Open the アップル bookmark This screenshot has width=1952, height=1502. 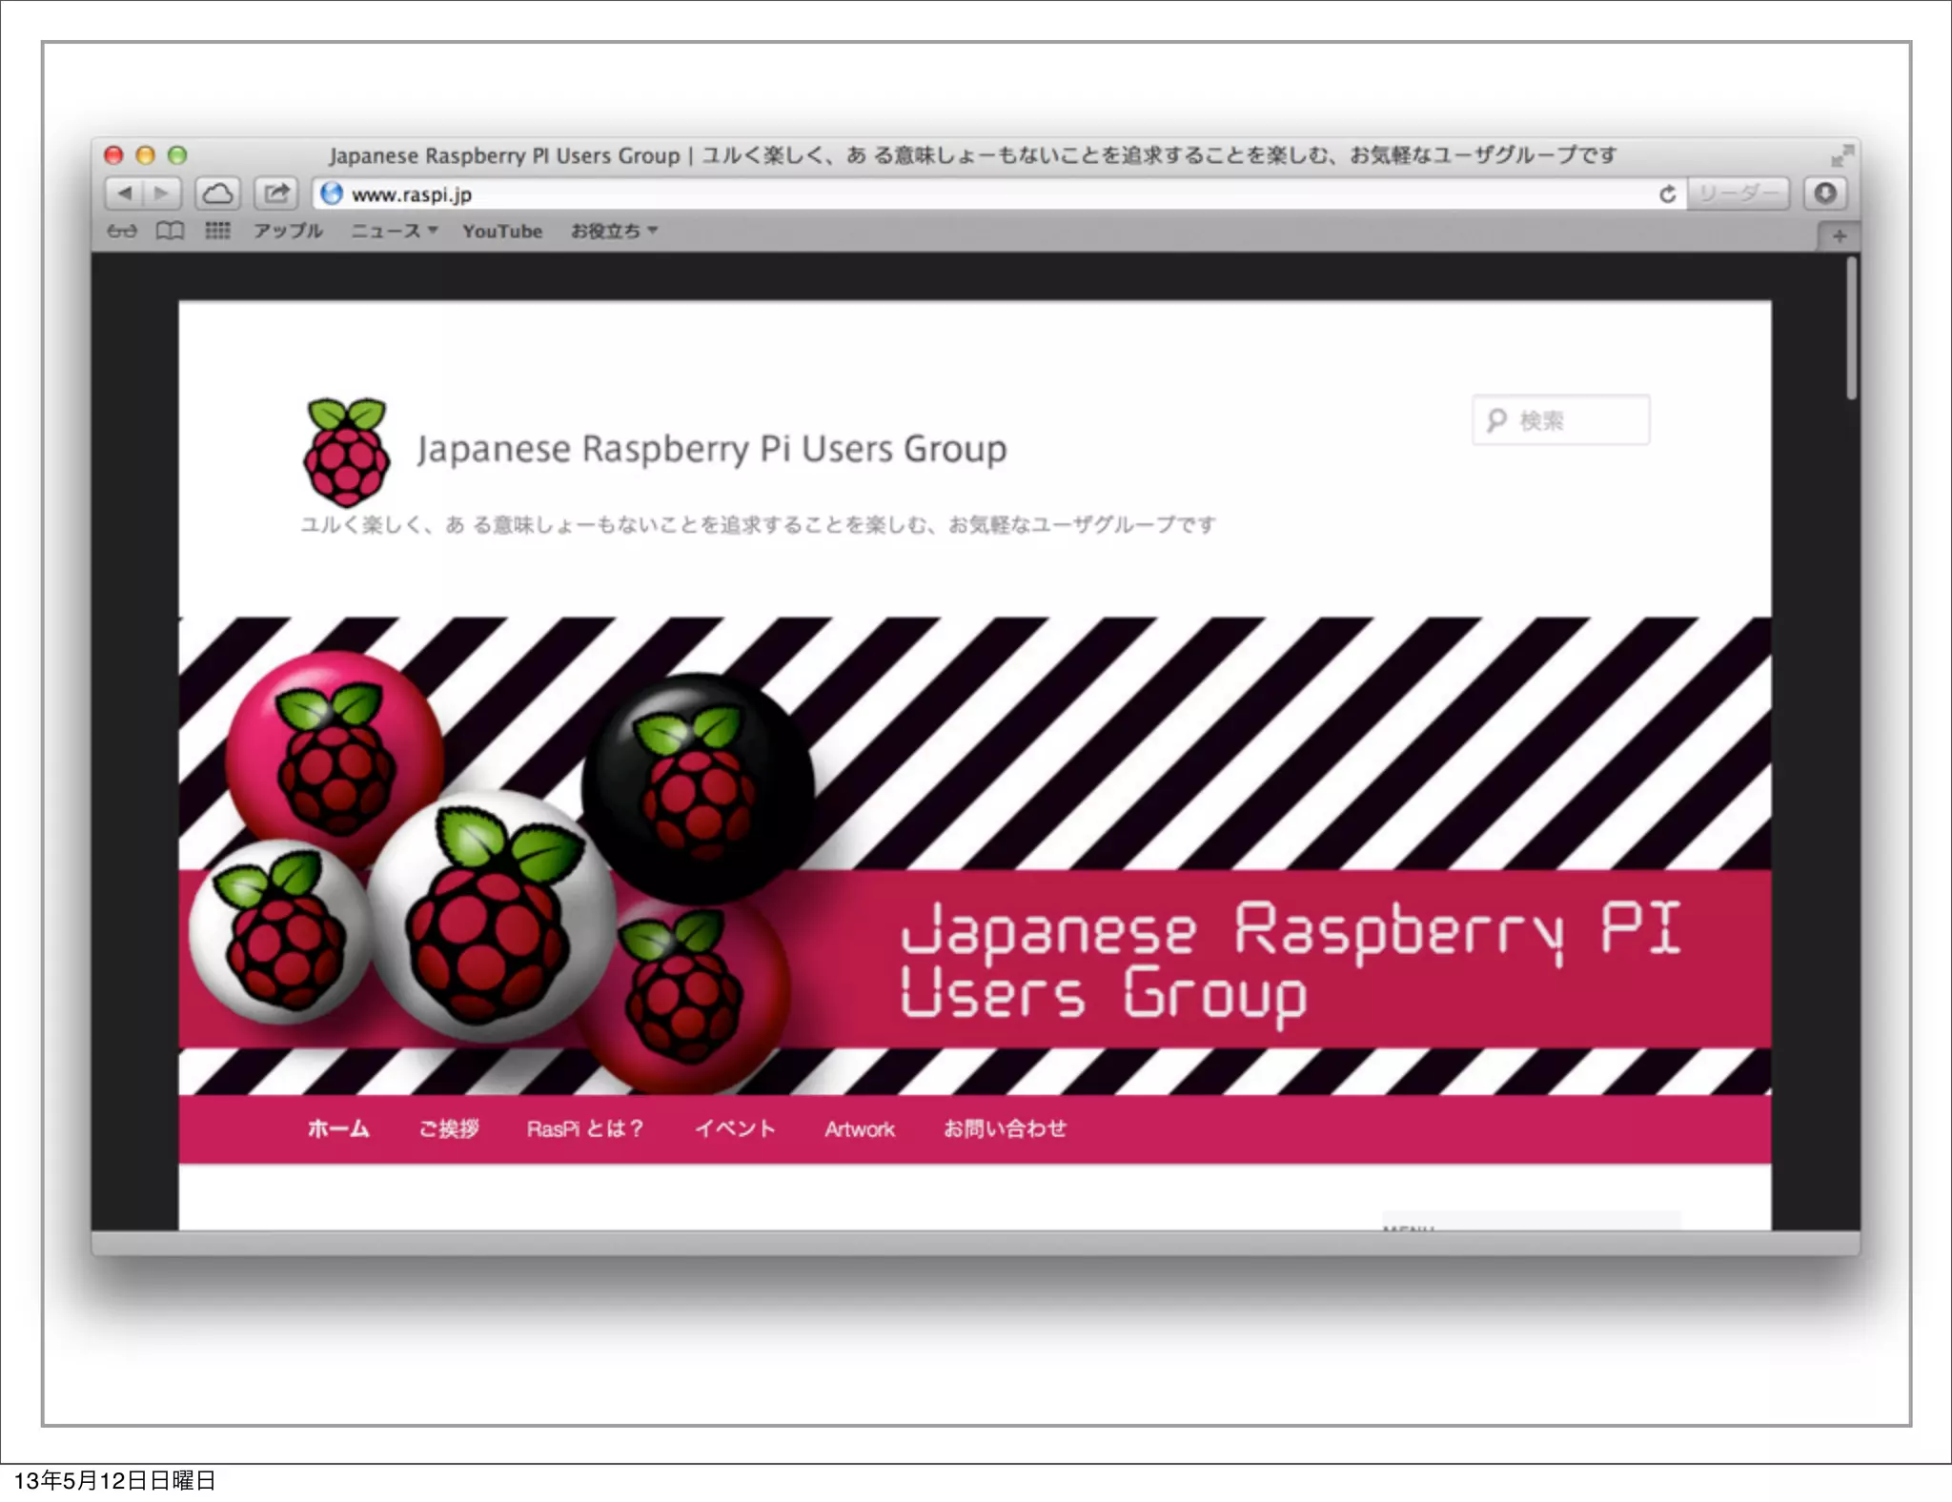tap(288, 231)
